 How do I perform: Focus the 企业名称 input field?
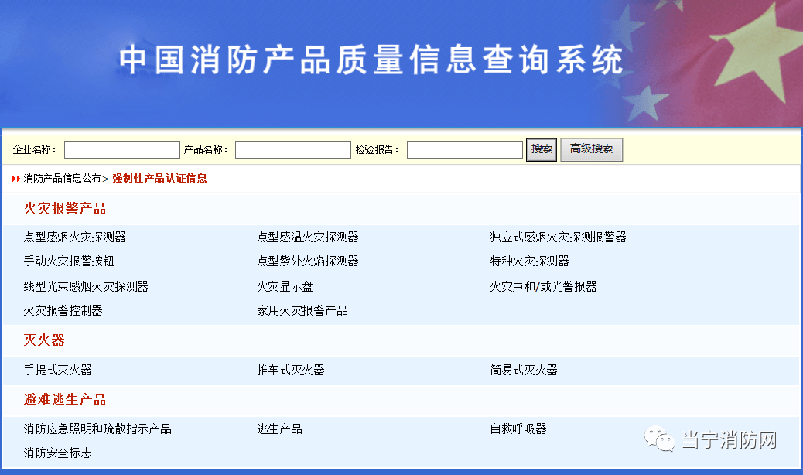tap(122, 149)
